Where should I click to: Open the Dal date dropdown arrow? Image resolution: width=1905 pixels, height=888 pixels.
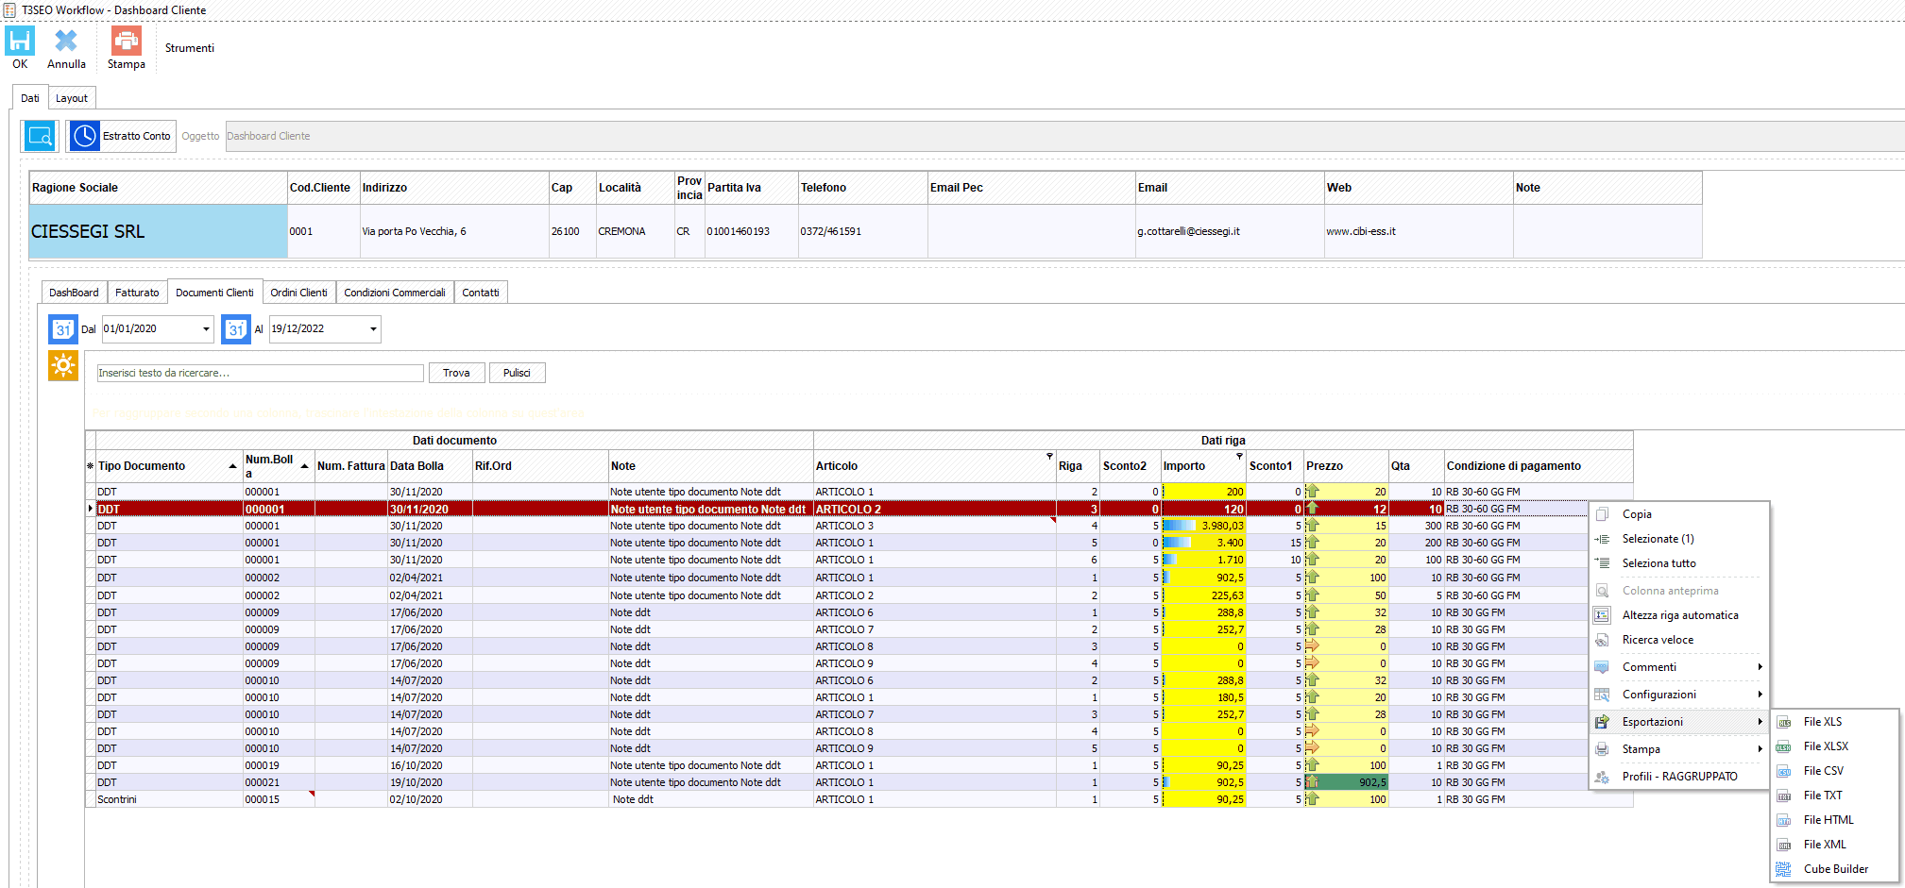point(206,329)
